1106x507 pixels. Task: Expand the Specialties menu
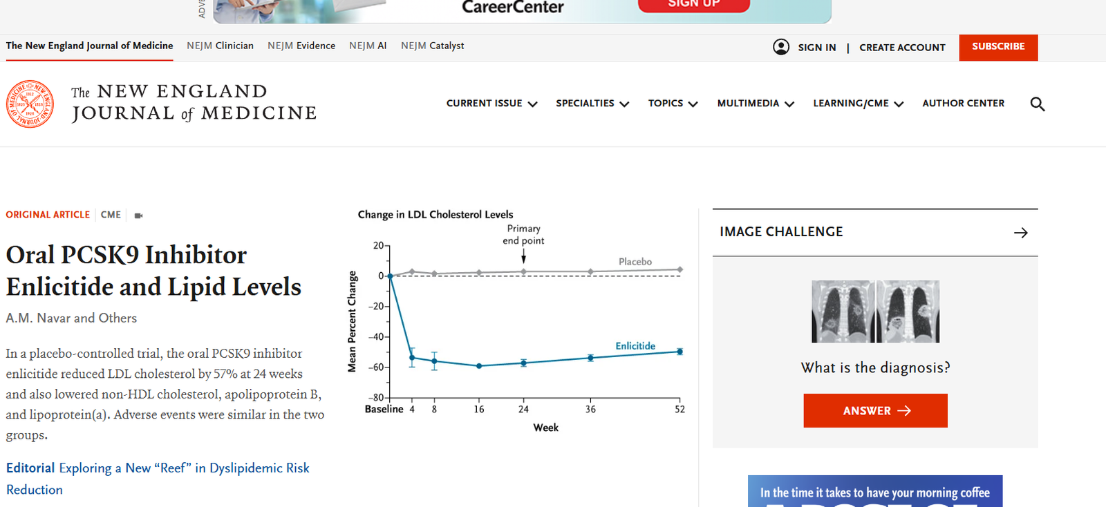[592, 104]
